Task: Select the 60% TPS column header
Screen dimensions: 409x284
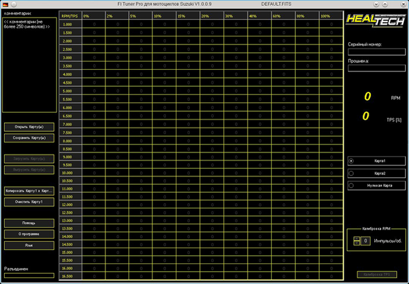Action: tap(283, 16)
